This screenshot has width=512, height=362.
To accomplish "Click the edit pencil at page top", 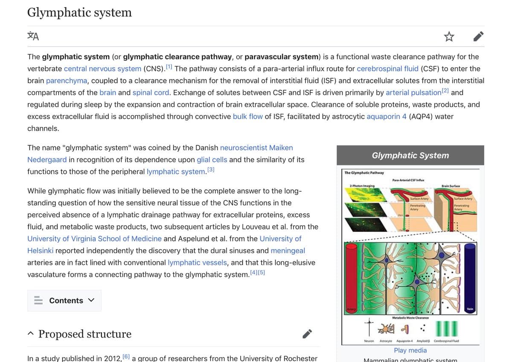I will click(478, 37).
